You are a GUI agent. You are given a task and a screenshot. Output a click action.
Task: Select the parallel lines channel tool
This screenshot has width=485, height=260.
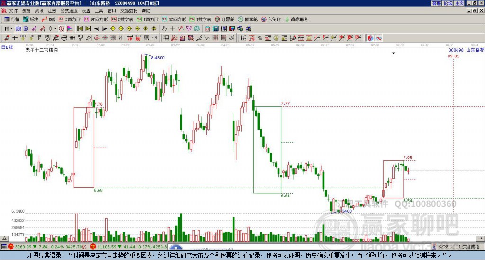[231, 38]
